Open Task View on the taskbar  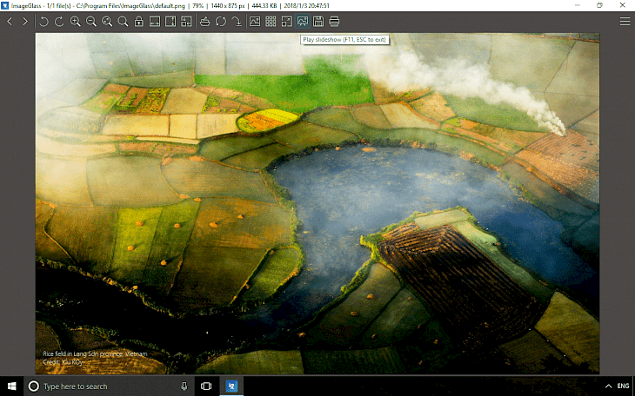(206, 386)
